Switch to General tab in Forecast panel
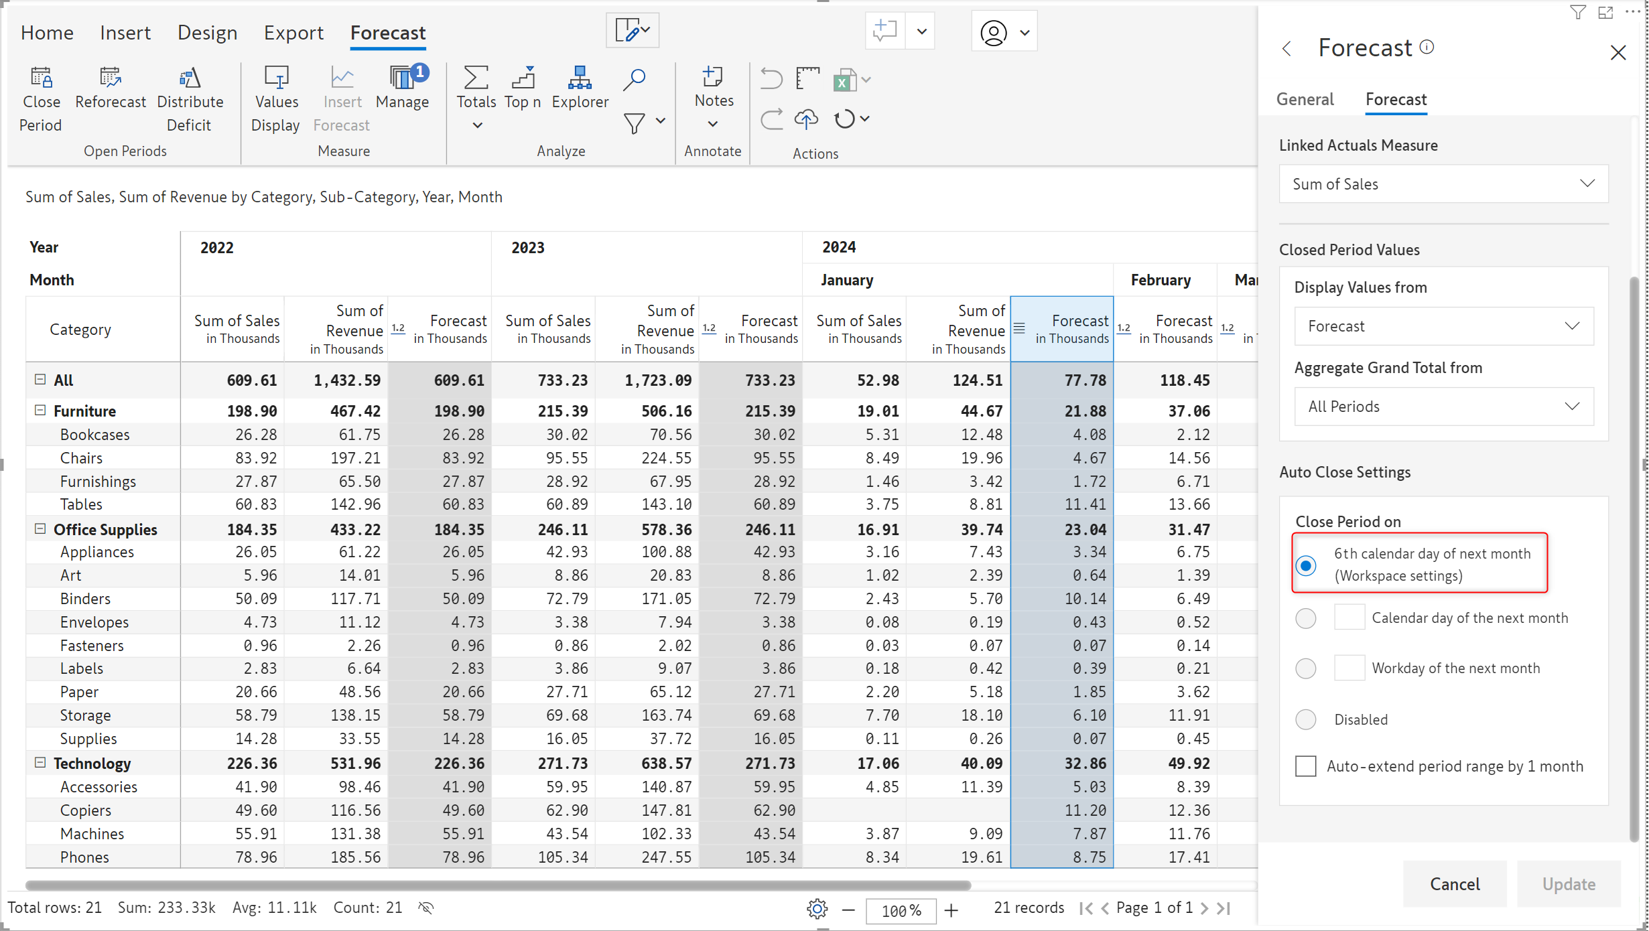This screenshot has width=1649, height=931. [1305, 100]
